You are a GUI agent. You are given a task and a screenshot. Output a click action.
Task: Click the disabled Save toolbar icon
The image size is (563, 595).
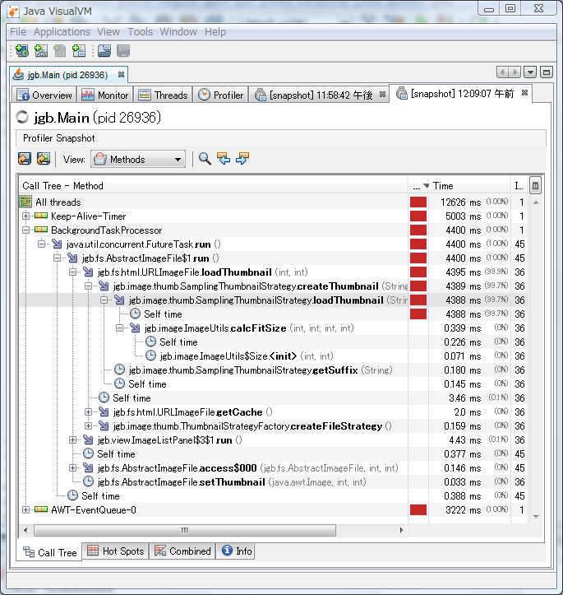click(123, 50)
